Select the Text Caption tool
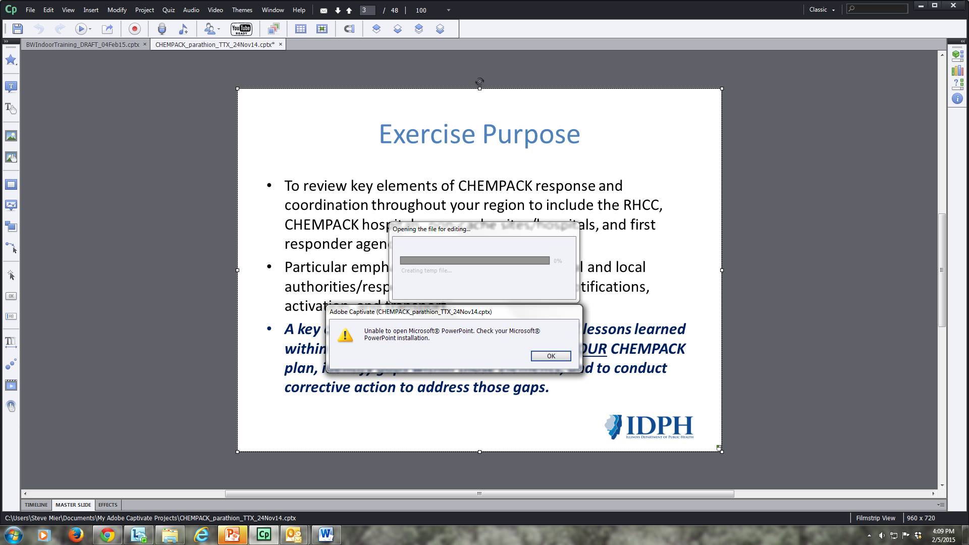The image size is (969, 545). (11, 87)
